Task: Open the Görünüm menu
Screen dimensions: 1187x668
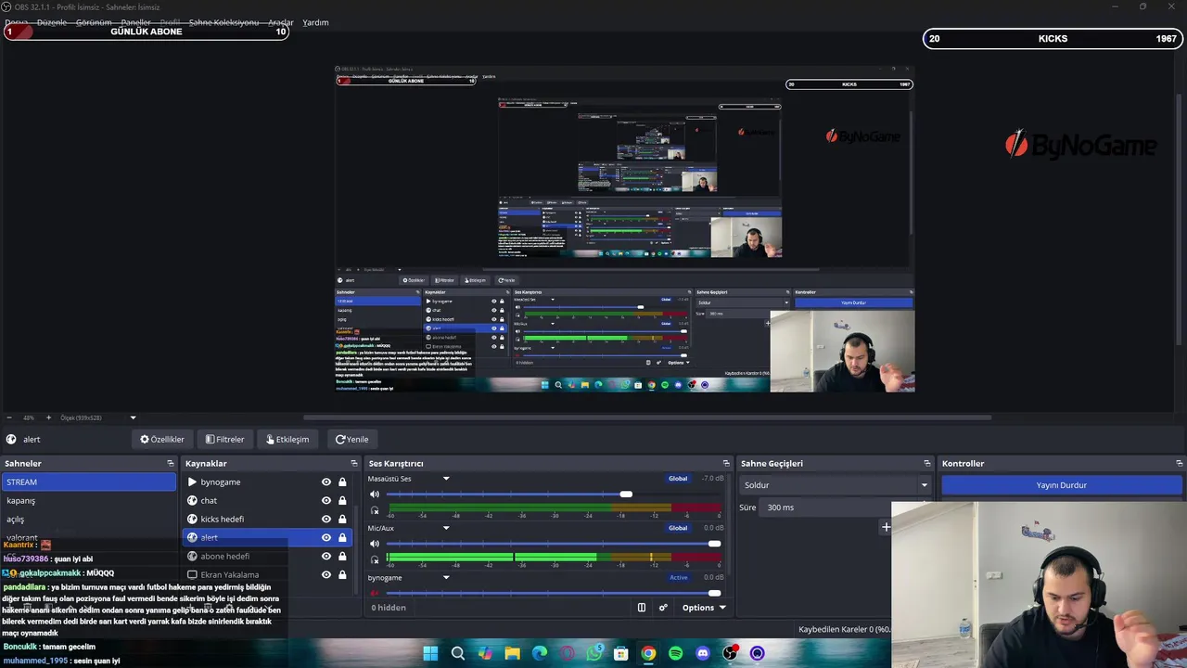Action: pos(94,22)
